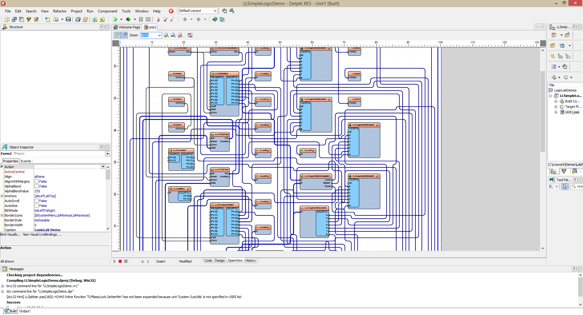
Task: Click the Pause program icon
Action: (x=141, y=19)
